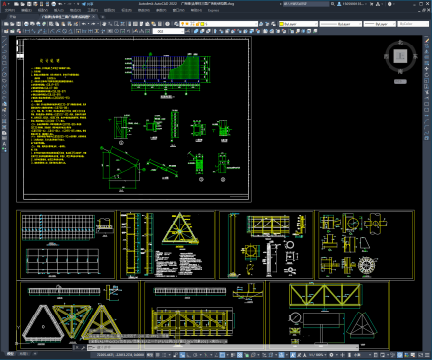Click north direction on ViewCube compass
This screenshot has height=360, width=432.
[400, 42]
